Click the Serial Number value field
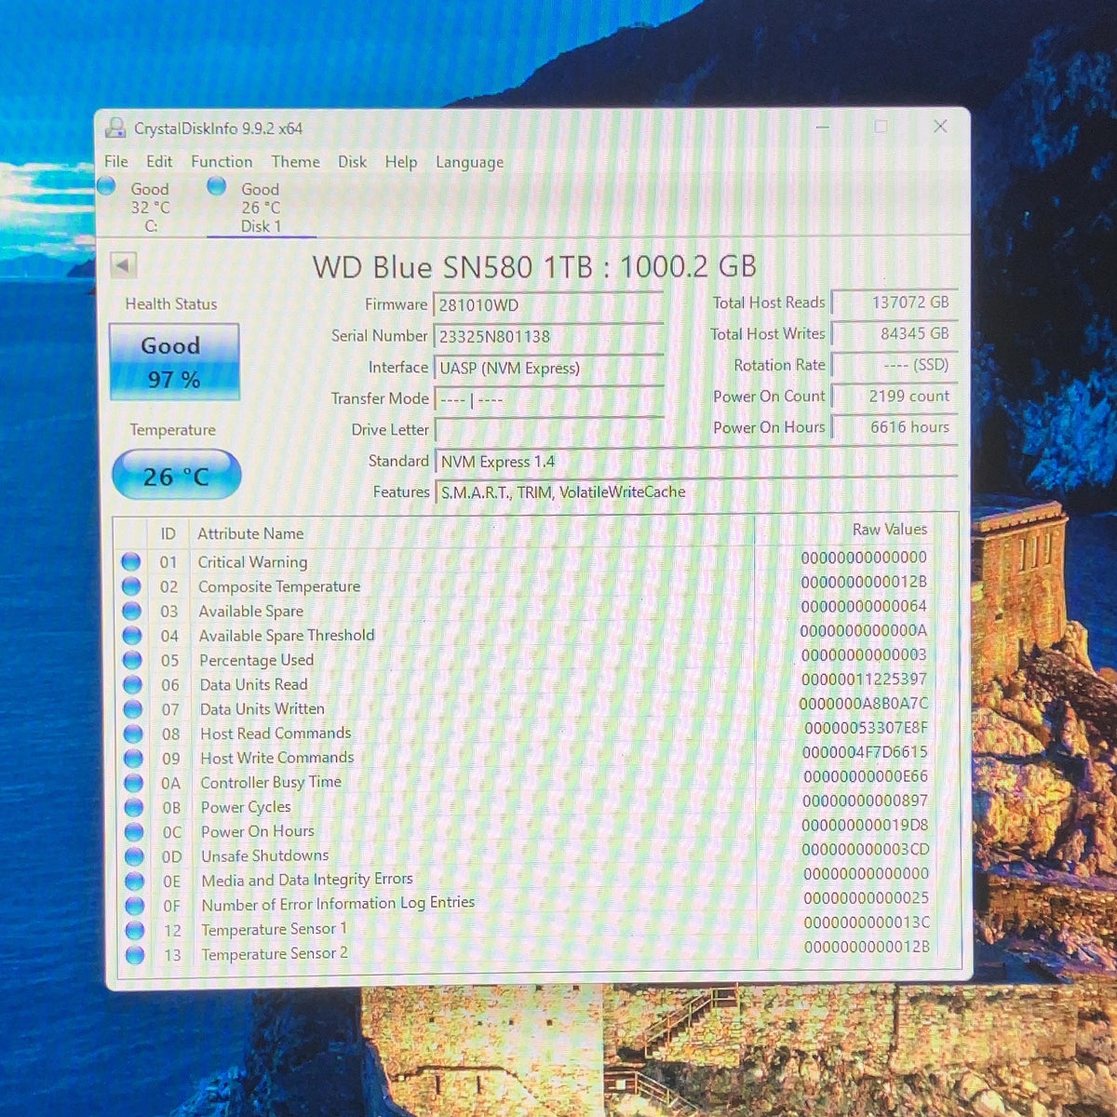1117x1117 pixels. click(548, 336)
